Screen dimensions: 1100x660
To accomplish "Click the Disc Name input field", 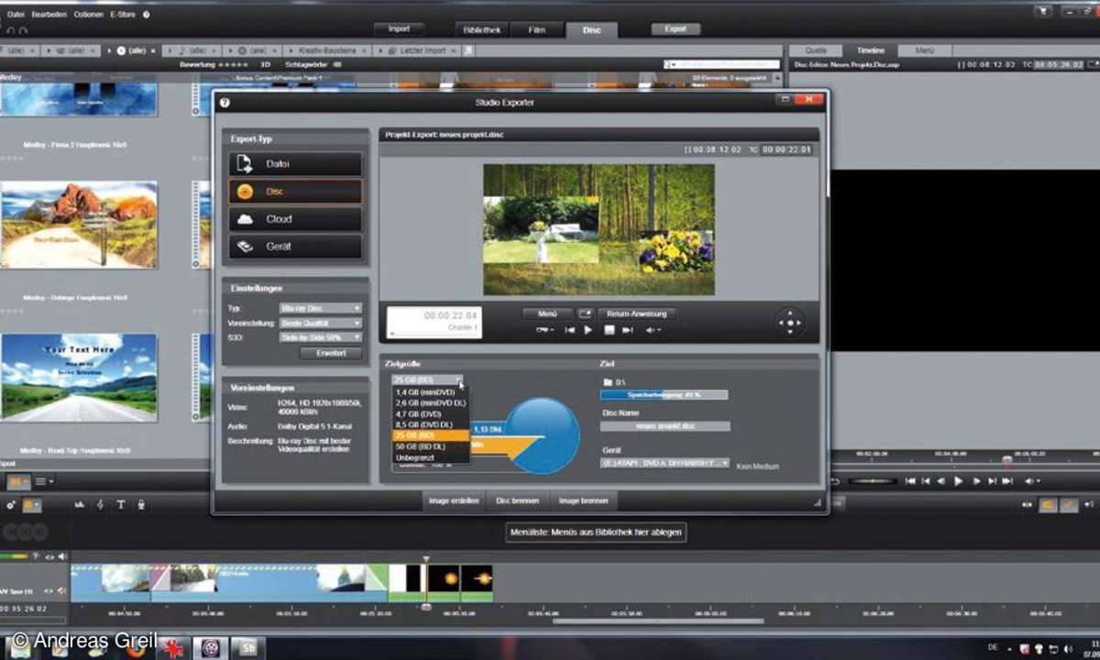I will (x=665, y=426).
